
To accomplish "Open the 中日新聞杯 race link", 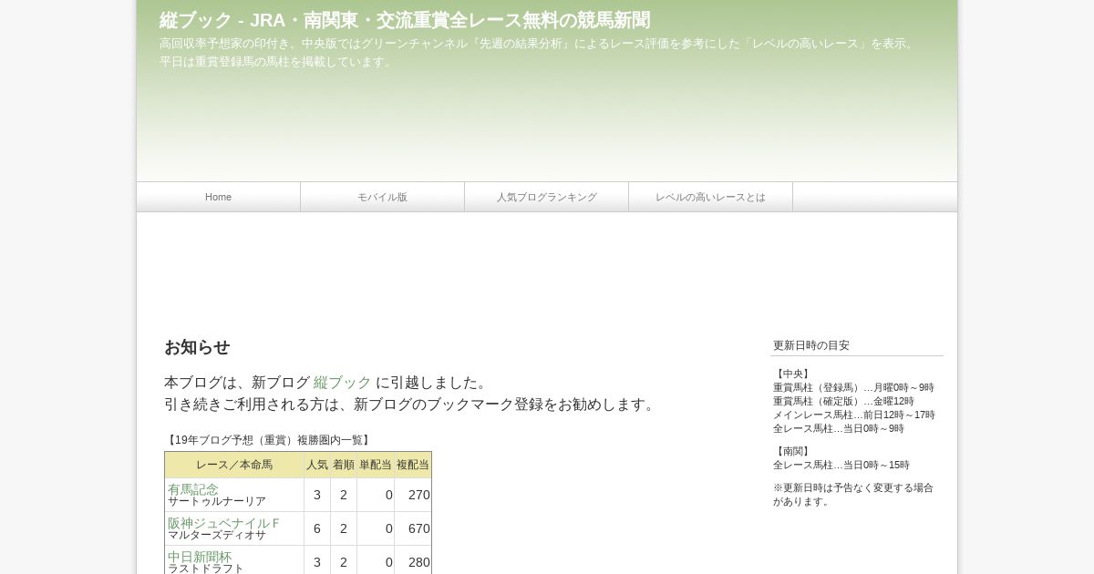I will pos(200,557).
